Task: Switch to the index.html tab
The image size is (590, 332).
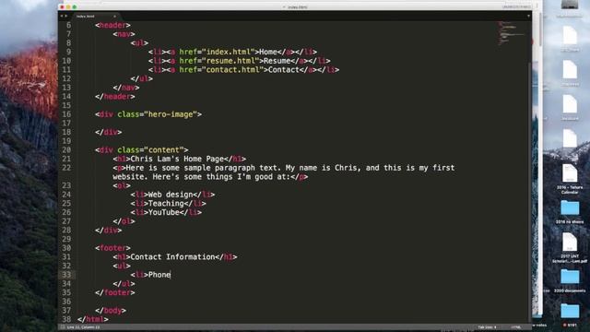Action: (96, 17)
